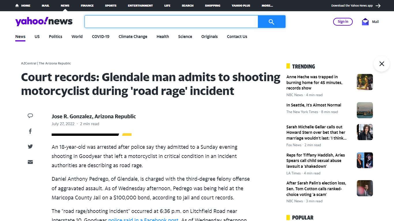
Task: Go to the Climate Change tab
Action: pos(133,37)
